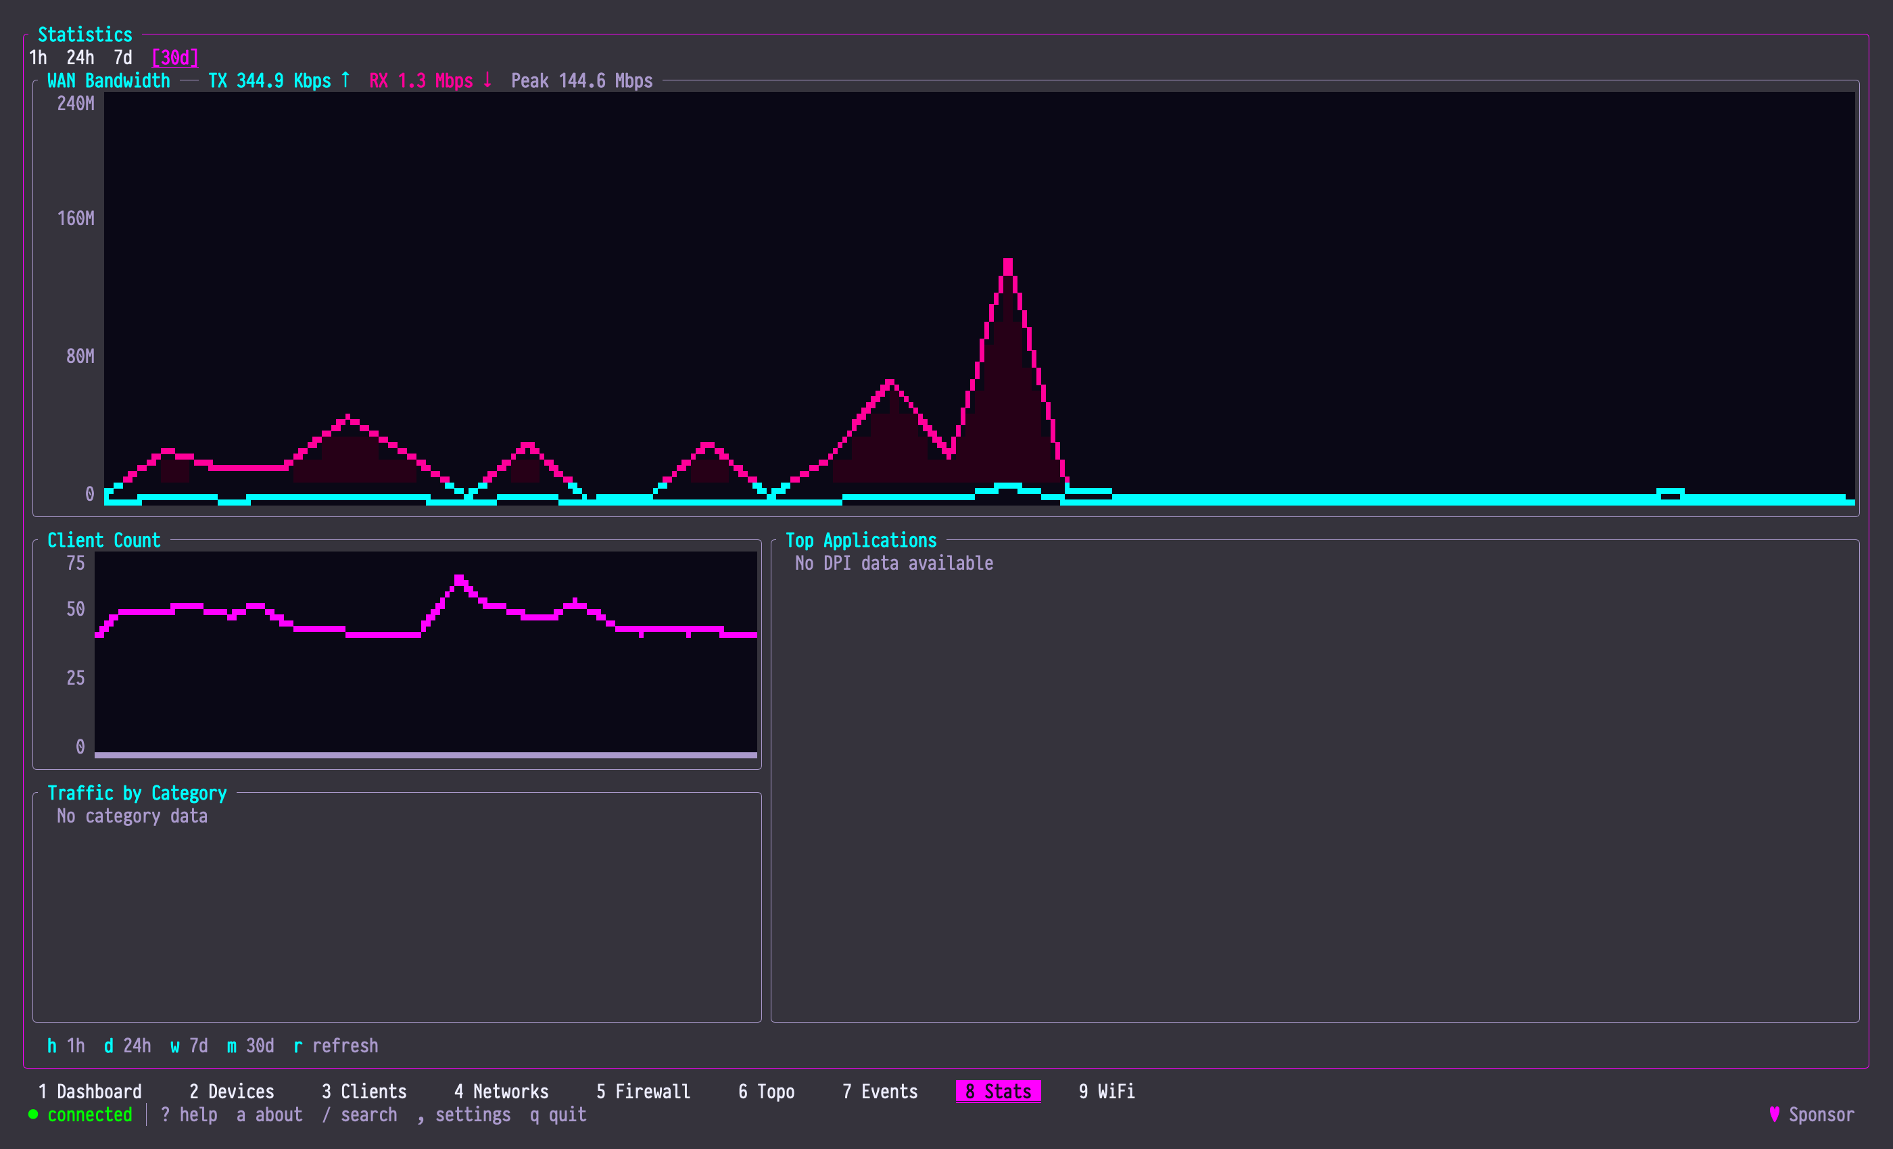The width and height of the screenshot is (1893, 1149).
Task: Open settings from the status bar
Action: pos(464,1115)
